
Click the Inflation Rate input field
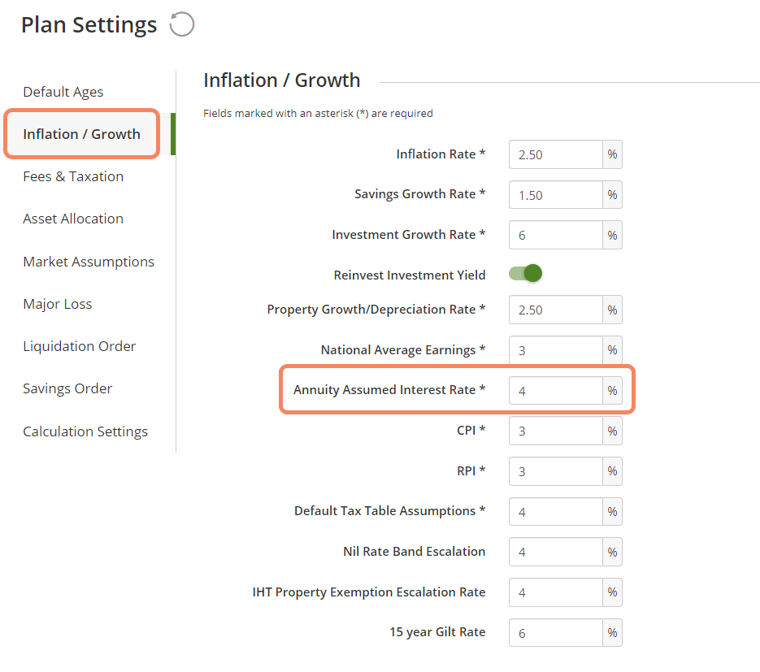555,154
